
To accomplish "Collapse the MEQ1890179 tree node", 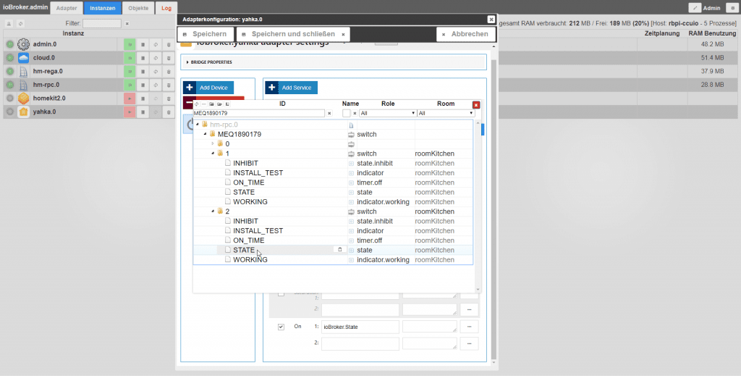I will pyautogui.click(x=206, y=134).
